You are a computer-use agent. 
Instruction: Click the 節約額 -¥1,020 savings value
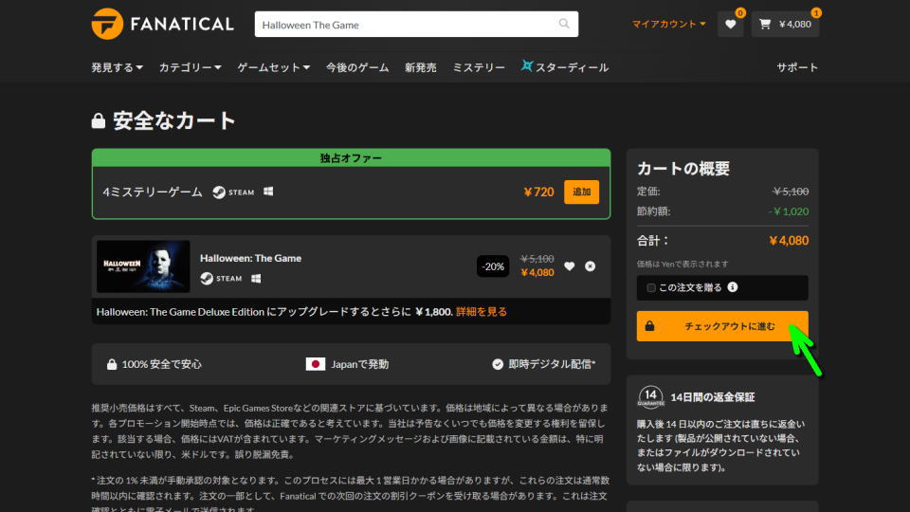point(788,211)
